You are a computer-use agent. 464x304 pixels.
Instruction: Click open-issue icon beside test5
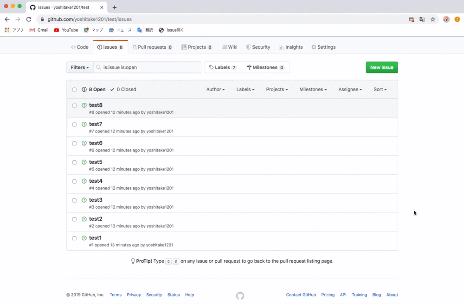coord(84,162)
